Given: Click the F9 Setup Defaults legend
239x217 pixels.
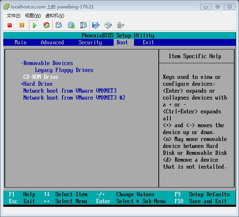Looking at the screenshot, I should pyautogui.click(x=202, y=194).
